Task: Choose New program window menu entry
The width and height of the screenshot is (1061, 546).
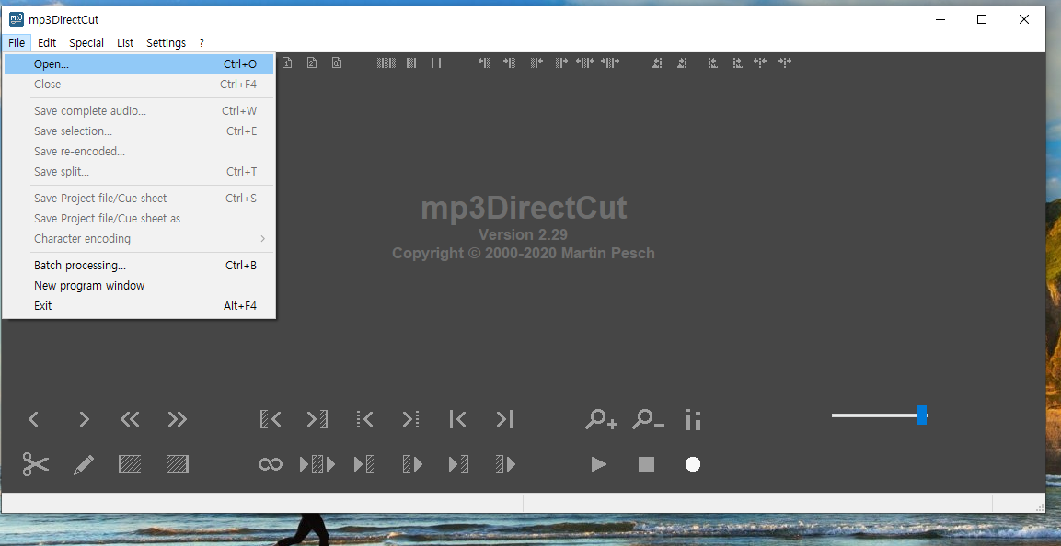Action: click(139, 286)
